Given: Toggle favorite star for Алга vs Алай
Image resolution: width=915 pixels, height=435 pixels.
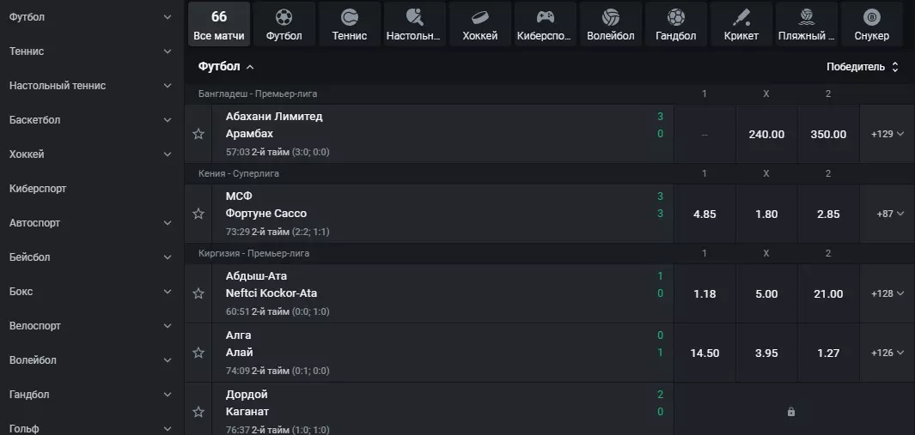Looking at the screenshot, I should click(x=198, y=353).
